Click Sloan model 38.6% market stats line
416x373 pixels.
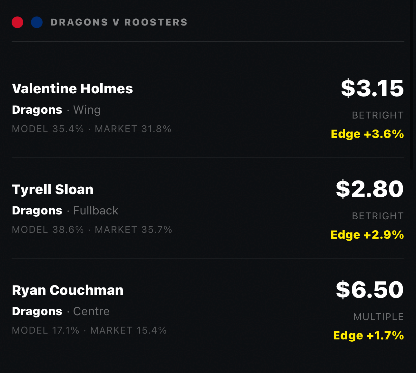[92, 230]
